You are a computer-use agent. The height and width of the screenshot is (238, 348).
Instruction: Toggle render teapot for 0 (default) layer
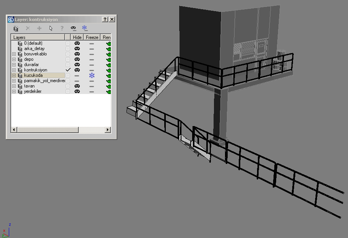108,44
